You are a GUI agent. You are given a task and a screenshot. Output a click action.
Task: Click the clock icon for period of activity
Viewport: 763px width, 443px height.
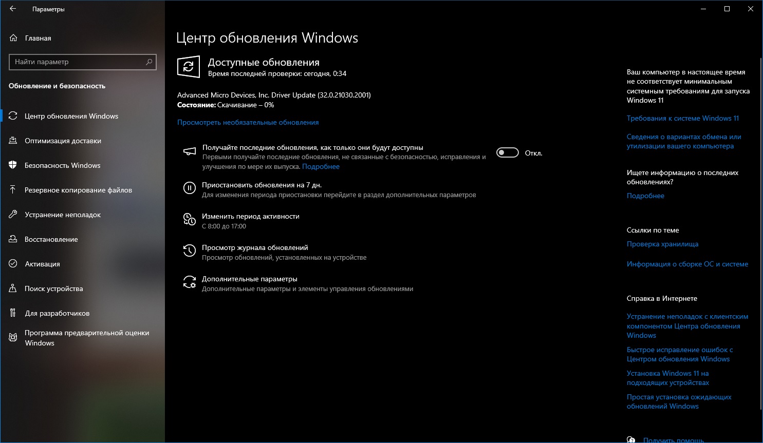pyautogui.click(x=190, y=220)
